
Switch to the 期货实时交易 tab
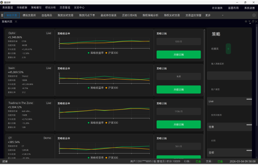coord(66,15)
